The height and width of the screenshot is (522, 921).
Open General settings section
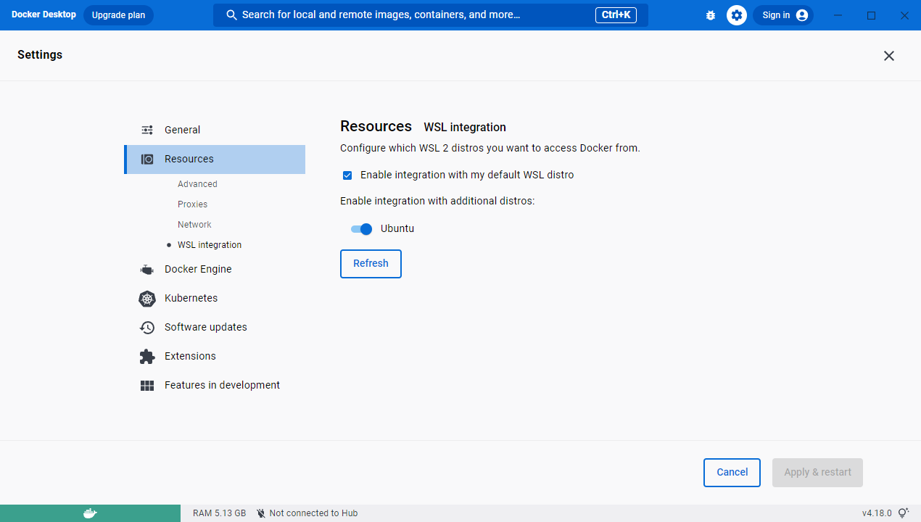click(x=182, y=130)
